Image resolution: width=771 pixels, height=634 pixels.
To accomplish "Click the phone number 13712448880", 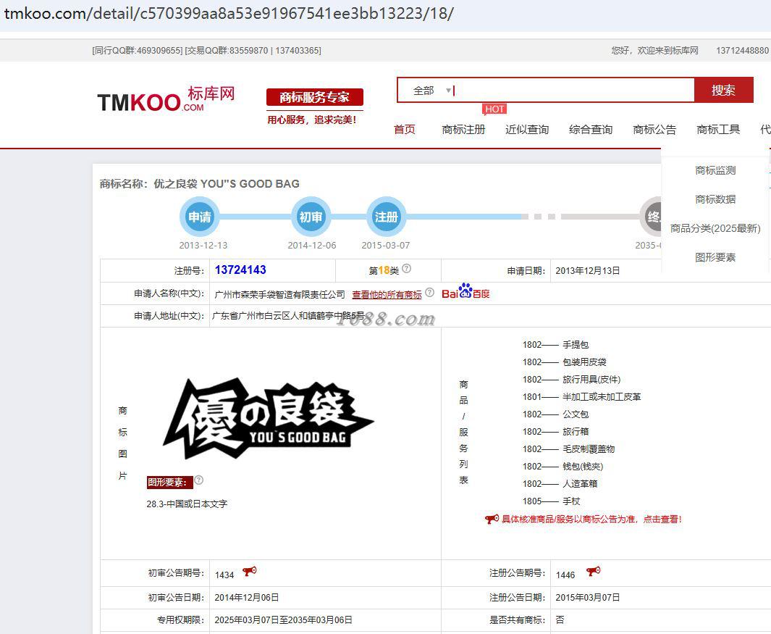I will [743, 50].
